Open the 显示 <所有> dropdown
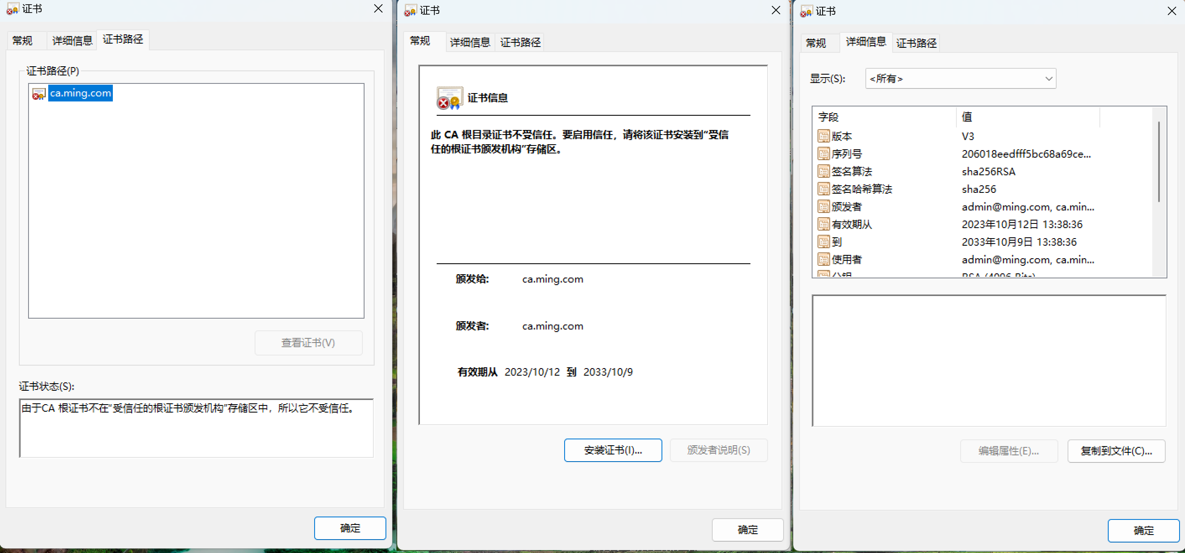Viewport: 1185px width, 553px height. (x=960, y=78)
